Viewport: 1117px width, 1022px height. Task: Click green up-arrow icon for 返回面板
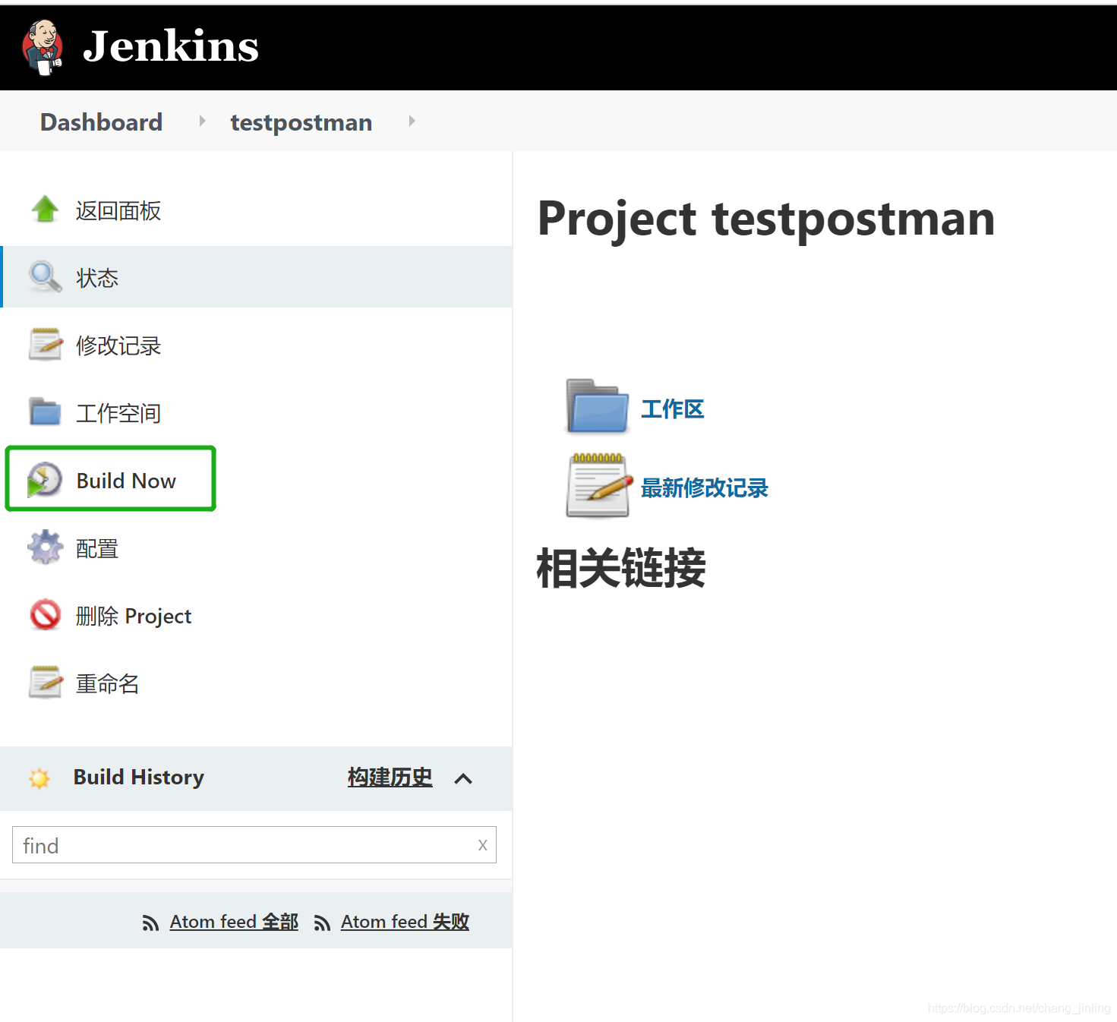point(45,209)
